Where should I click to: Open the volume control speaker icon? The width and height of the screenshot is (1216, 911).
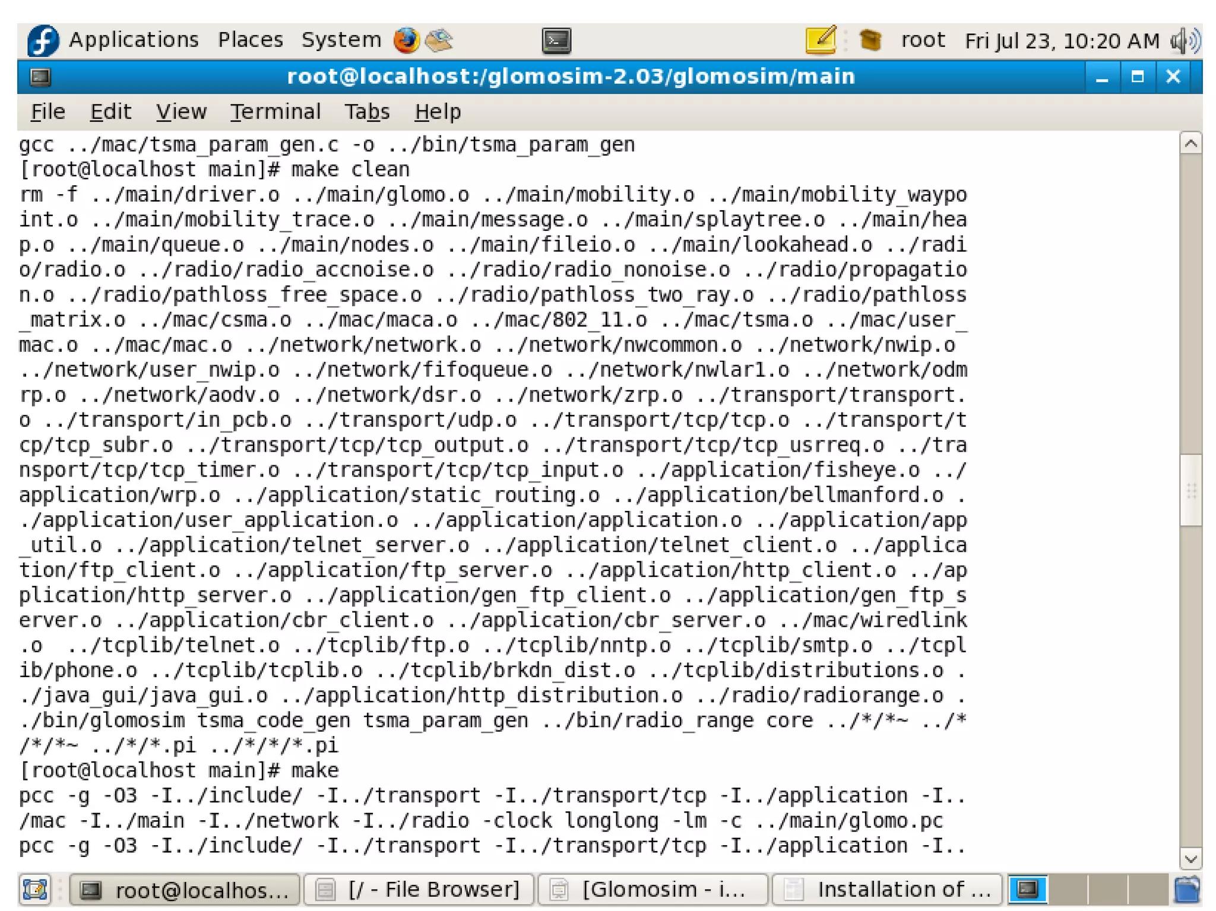1185,41
